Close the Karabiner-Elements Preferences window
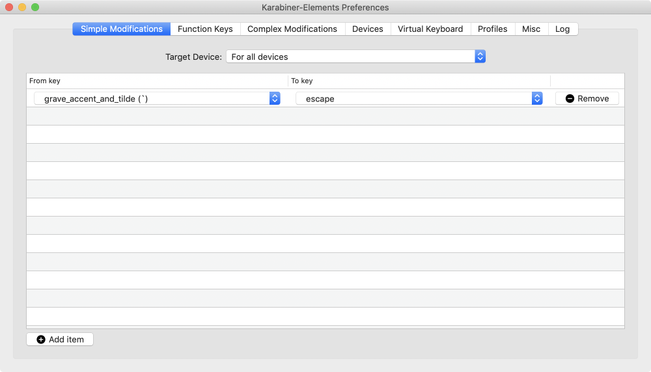The width and height of the screenshot is (651, 372). pyautogui.click(x=9, y=7)
